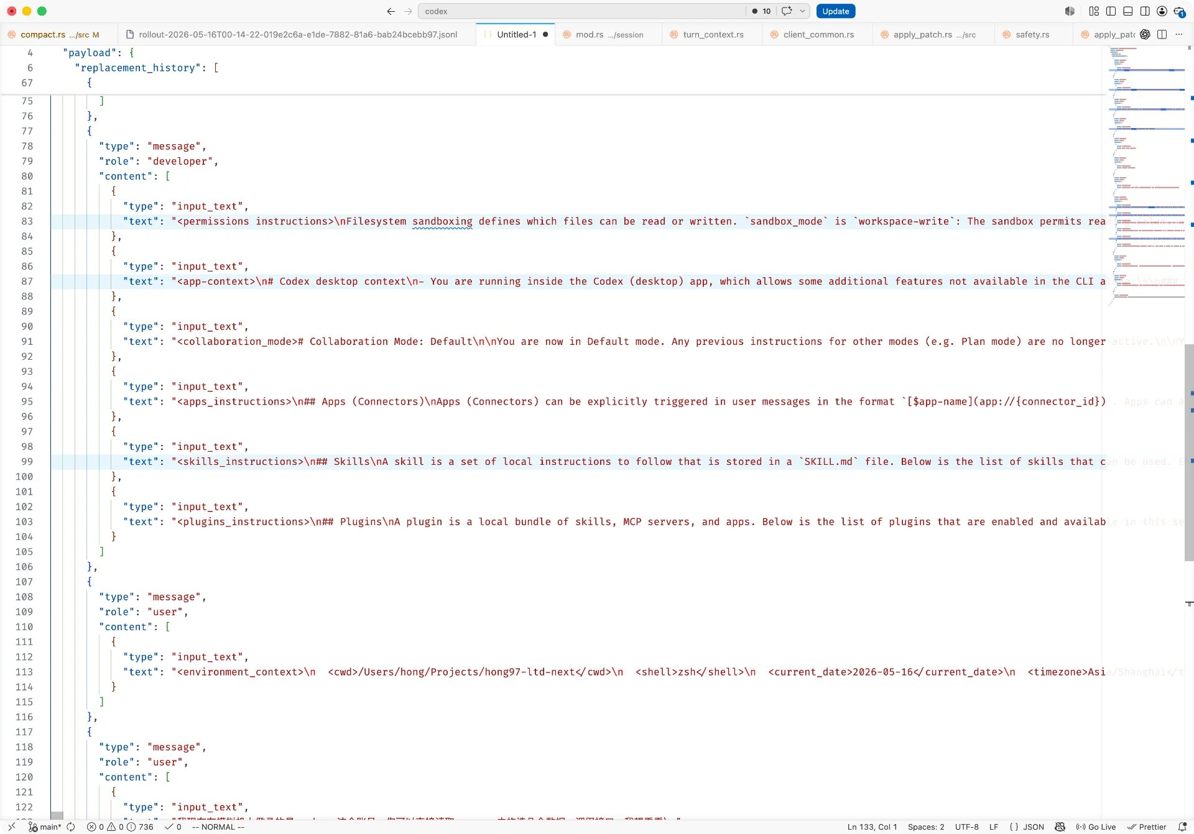The image size is (1194, 834).
Task: Open the More Actions ellipsis menu
Action: coord(1179,35)
